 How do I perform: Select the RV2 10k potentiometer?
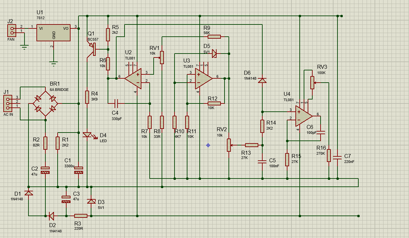229,145
